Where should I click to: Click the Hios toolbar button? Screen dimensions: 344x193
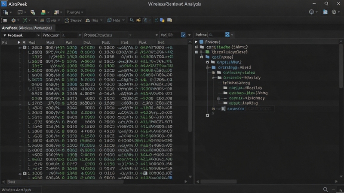coord(116,20)
